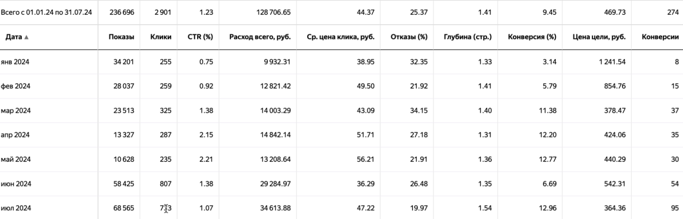Click the Глубина (стр.) column header

[x=467, y=37]
